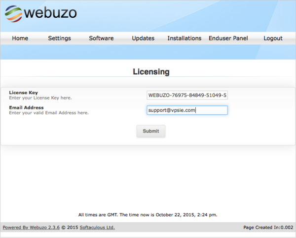296x238 pixels.
Task: Click the GMT time notice text
Action: coord(148,215)
